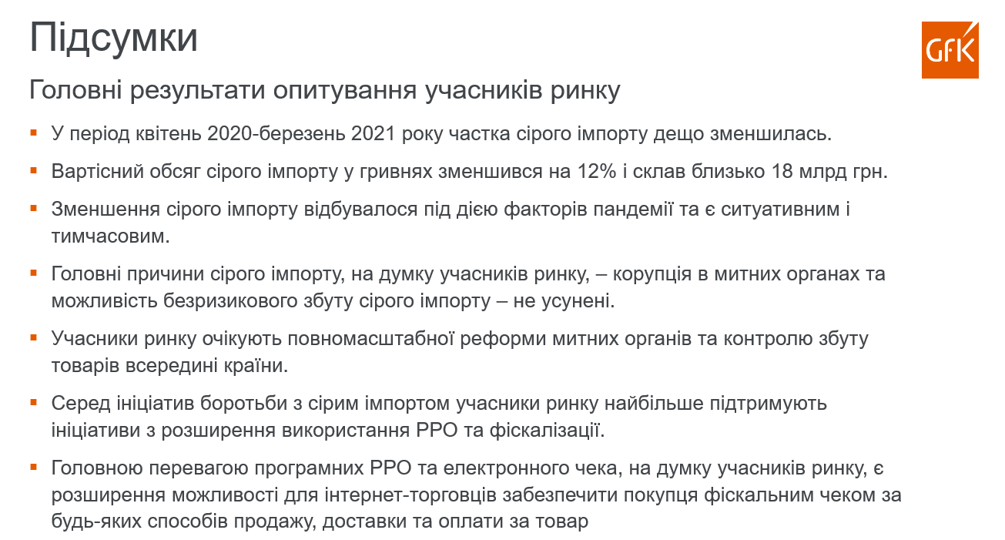Click the word "тимчасовим" in the third bullet
The image size is (1005, 540).
click(109, 236)
